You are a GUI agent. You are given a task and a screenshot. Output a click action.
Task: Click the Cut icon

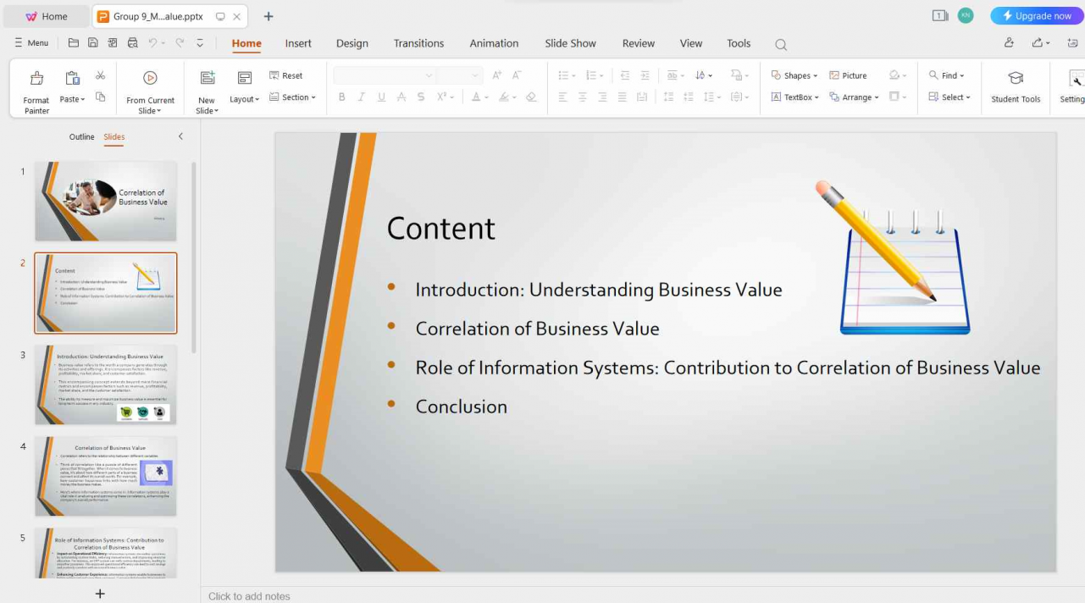(99, 75)
